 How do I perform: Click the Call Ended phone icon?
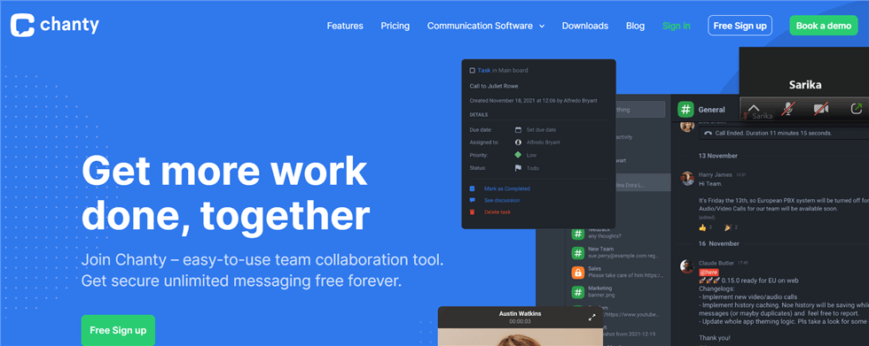pos(709,134)
